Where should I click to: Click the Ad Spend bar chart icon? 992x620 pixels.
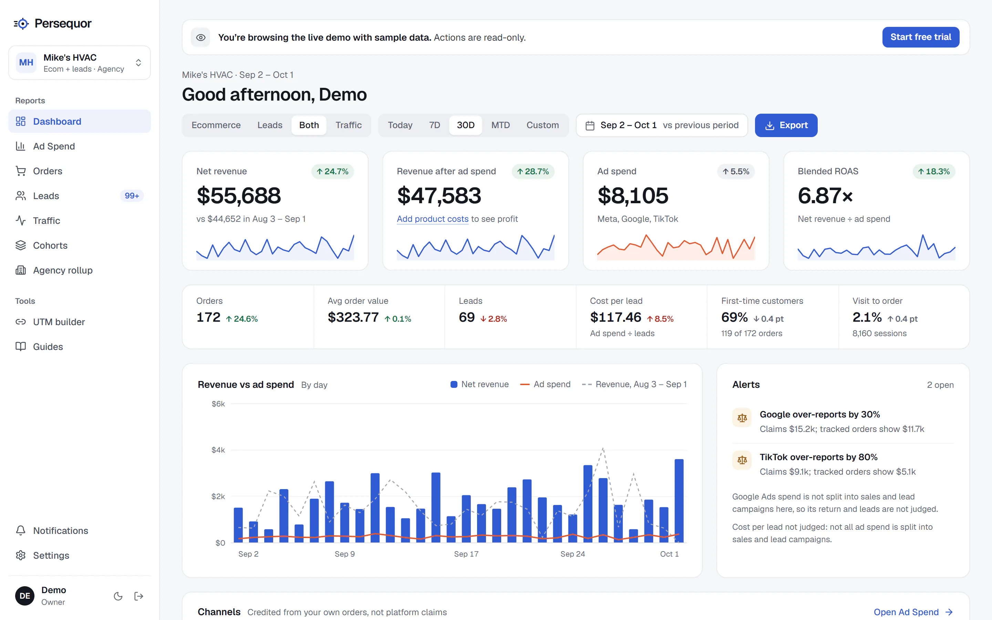(21, 146)
